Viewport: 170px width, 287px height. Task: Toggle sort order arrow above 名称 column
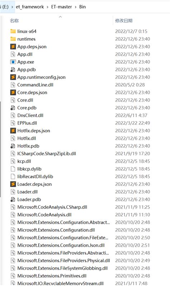tap(60, 17)
